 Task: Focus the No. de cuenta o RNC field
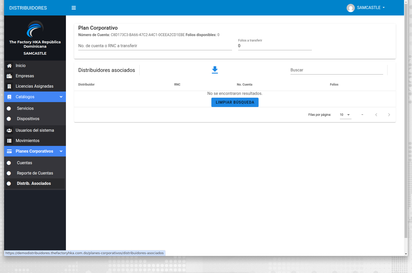pos(155,46)
